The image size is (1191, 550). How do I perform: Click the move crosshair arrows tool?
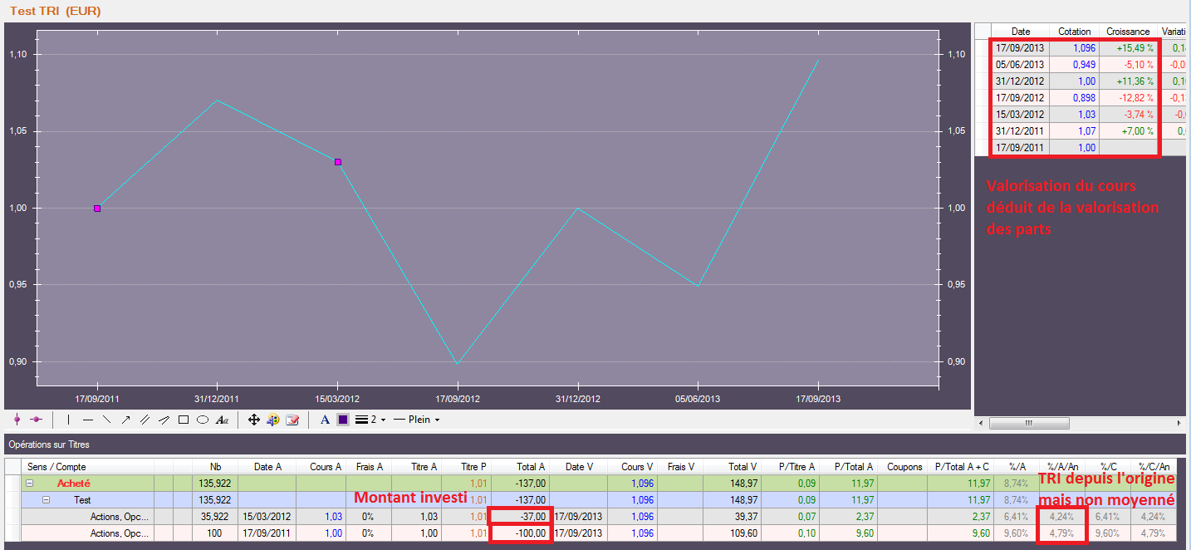click(254, 420)
